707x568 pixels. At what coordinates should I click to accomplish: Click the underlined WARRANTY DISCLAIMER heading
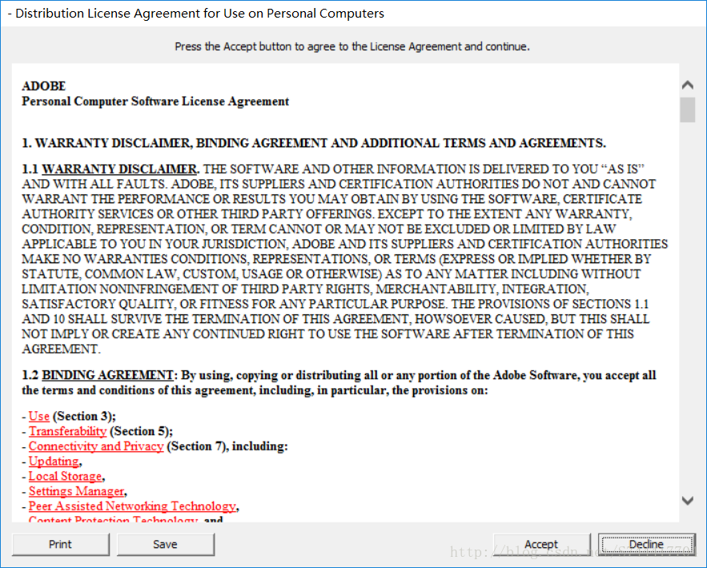click(x=119, y=169)
